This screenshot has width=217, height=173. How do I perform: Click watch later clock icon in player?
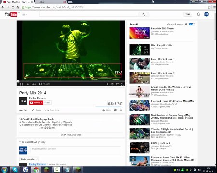[108, 84]
